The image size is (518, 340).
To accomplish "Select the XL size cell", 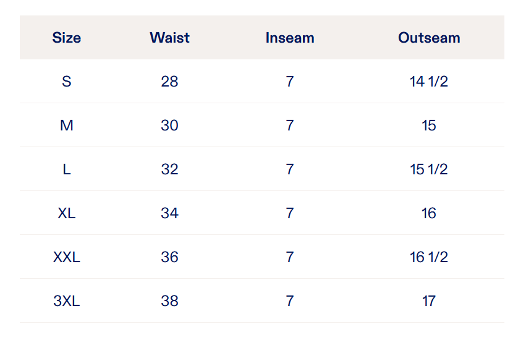I will pyautogui.click(x=67, y=213).
